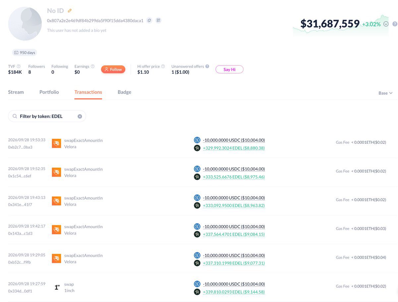Click the EDEL icon beside +337,564.4701
The image size is (398, 302).
197,234
